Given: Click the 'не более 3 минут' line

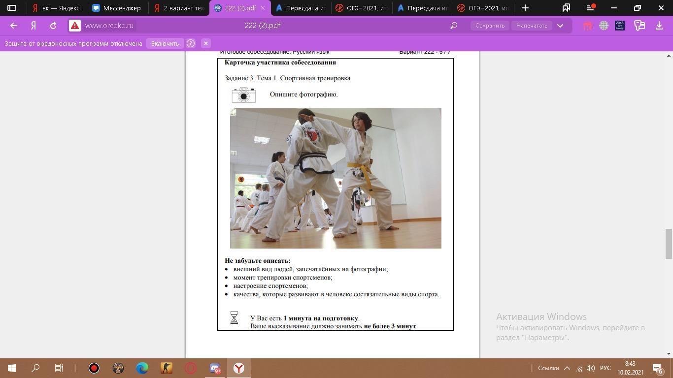Looking at the screenshot, I should pos(334,326).
